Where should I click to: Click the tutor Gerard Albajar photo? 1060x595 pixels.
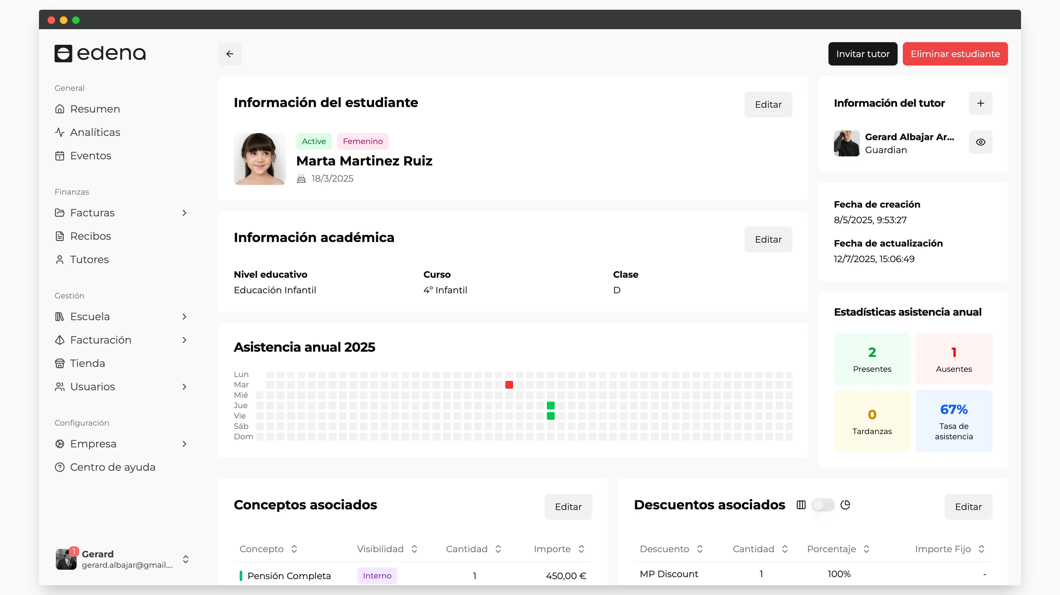point(846,143)
